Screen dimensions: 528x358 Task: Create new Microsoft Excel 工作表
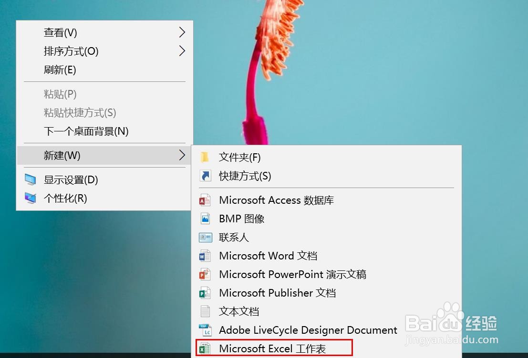(x=326, y=348)
